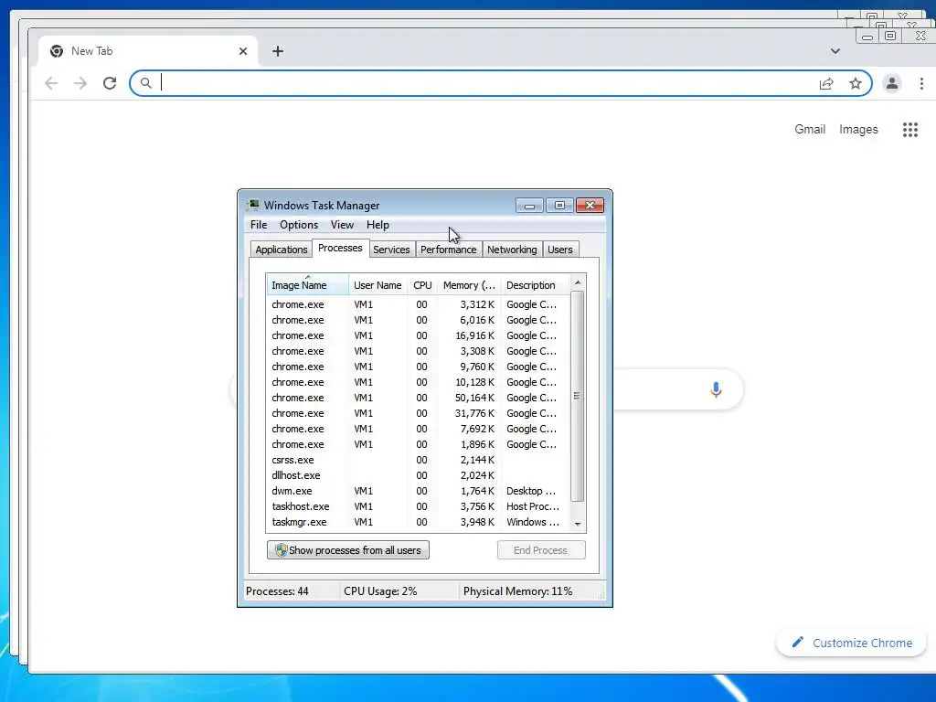The image size is (936, 702).
Task: Reload the page in Chrome
Action: click(110, 83)
